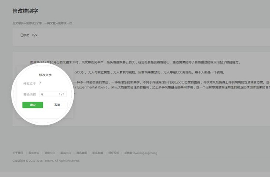Focus the 替换内容 replacement input field
This screenshot has height=177, width=270.
[x=53, y=94]
